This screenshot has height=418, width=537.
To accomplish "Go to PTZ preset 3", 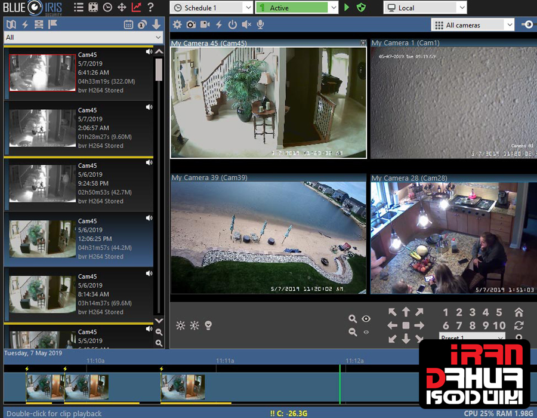I will [473, 312].
